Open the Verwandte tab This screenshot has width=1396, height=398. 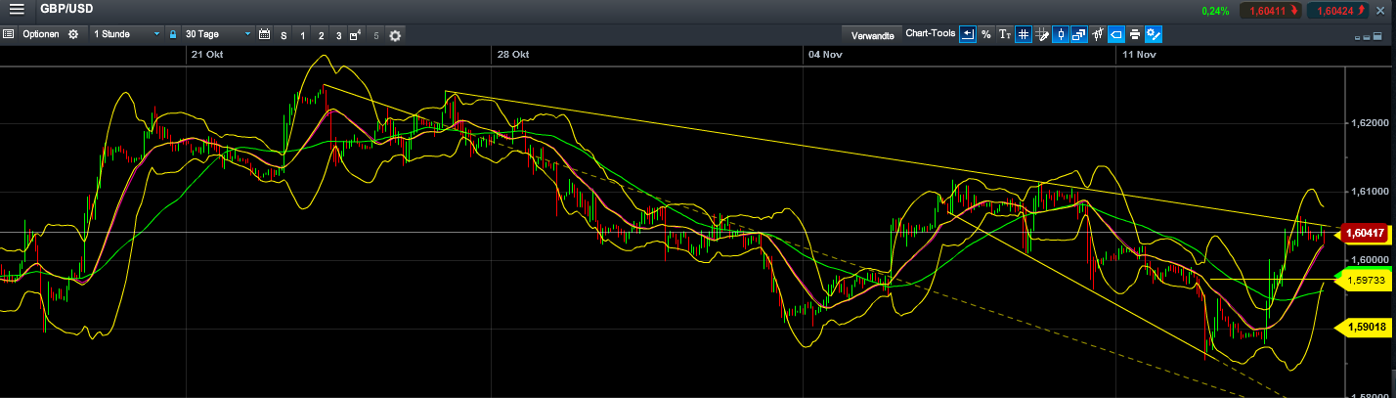(873, 35)
